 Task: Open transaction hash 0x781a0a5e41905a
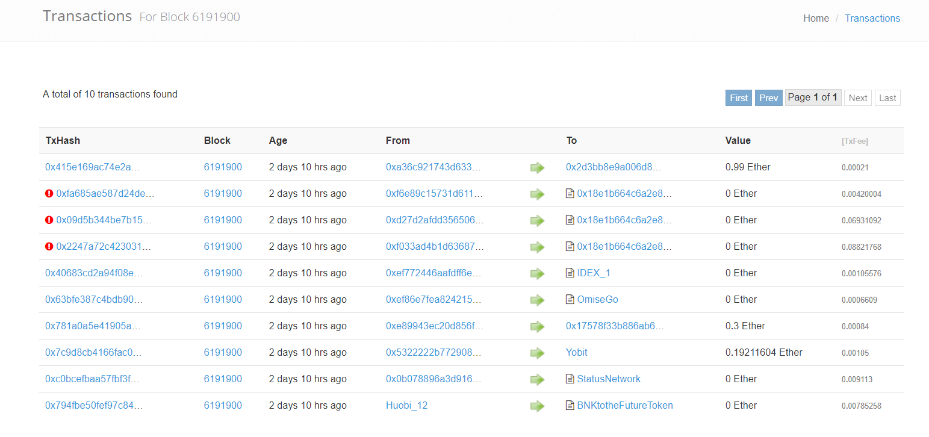coord(92,326)
